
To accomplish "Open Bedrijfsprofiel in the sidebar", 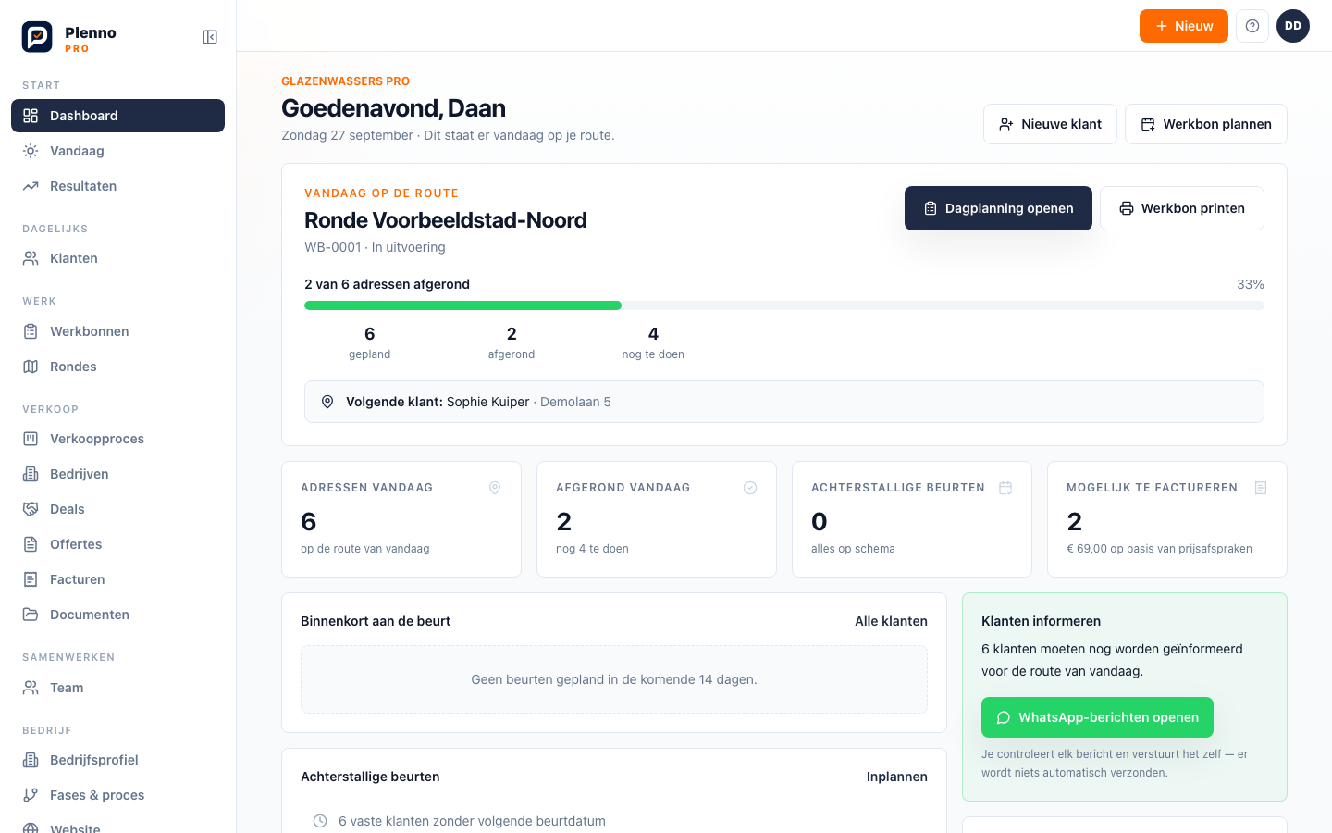I will tap(117, 760).
